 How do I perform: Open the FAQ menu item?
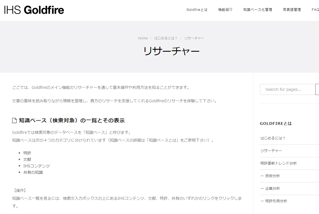click(x=315, y=9)
